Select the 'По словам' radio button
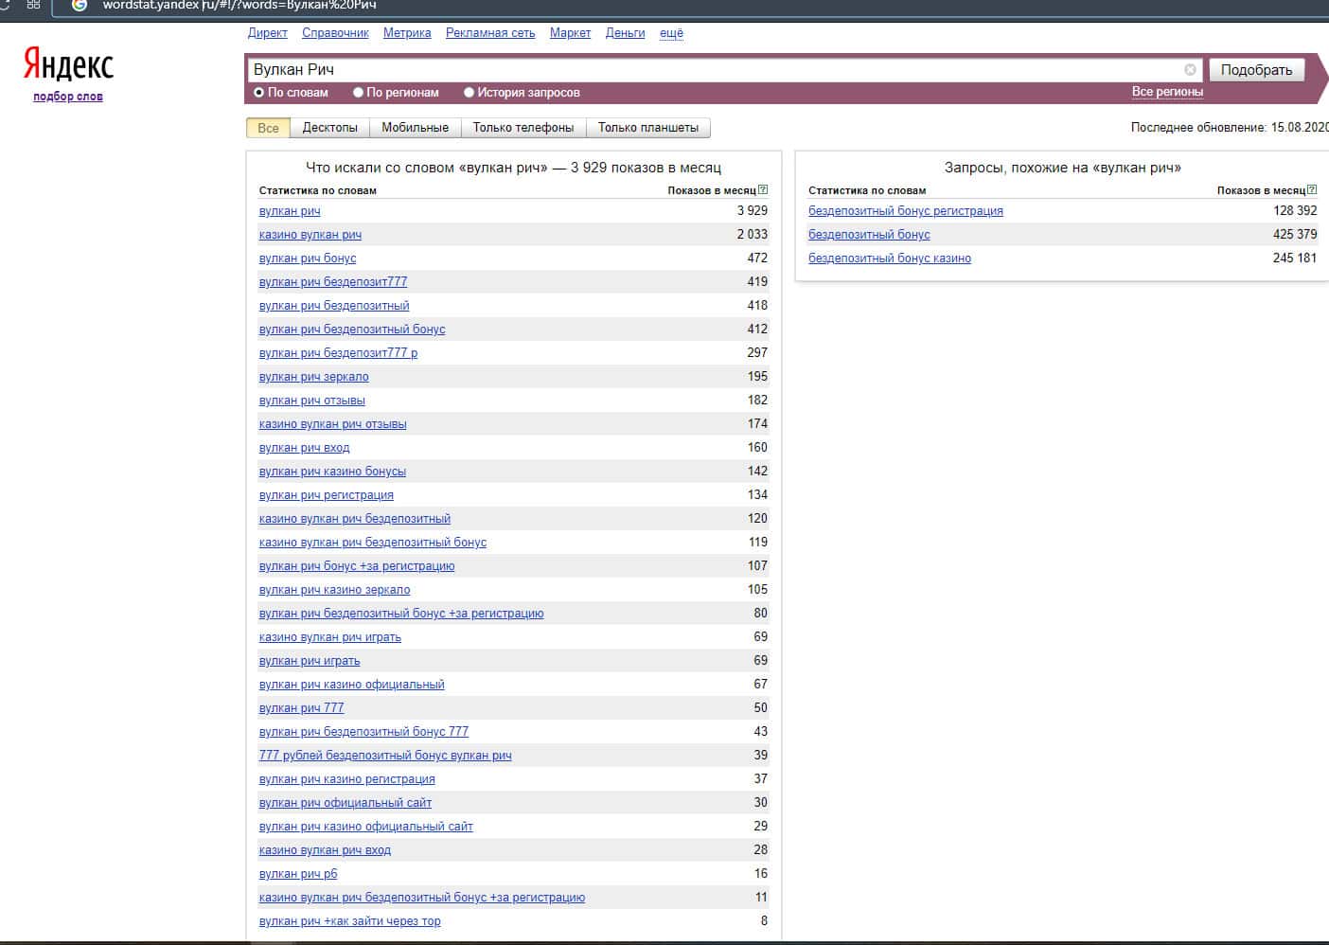The width and height of the screenshot is (1329, 945). 258,93
